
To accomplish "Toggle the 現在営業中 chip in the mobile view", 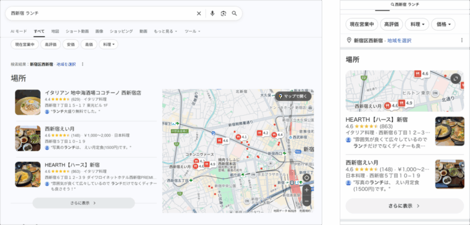I will [x=361, y=25].
